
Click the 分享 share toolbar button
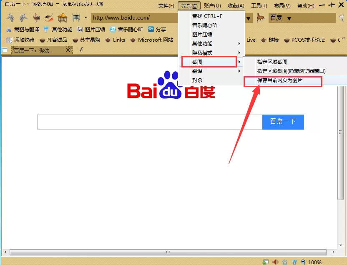pyautogui.click(x=157, y=29)
